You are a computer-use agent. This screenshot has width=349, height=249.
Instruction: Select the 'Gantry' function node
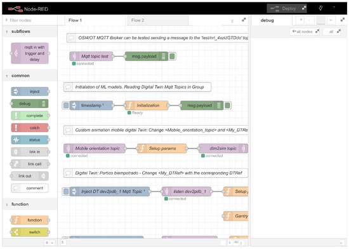(x=235, y=216)
